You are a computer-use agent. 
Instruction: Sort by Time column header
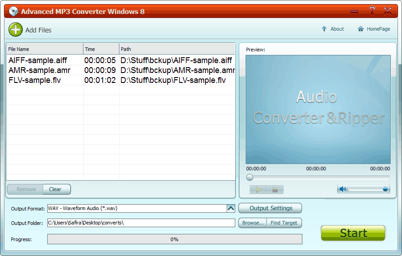pos(101,49)
